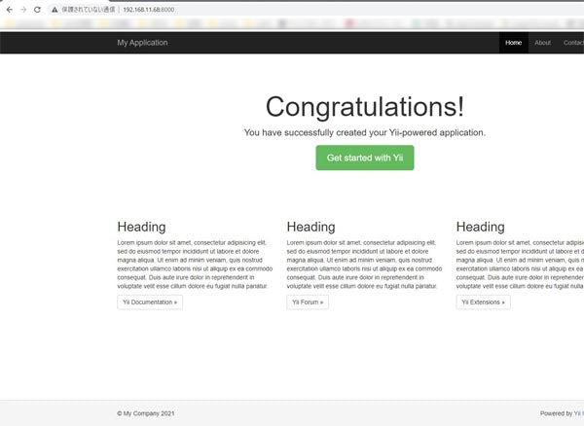Select the address bar URL 192.168.11.68:8000

[149, 10]
